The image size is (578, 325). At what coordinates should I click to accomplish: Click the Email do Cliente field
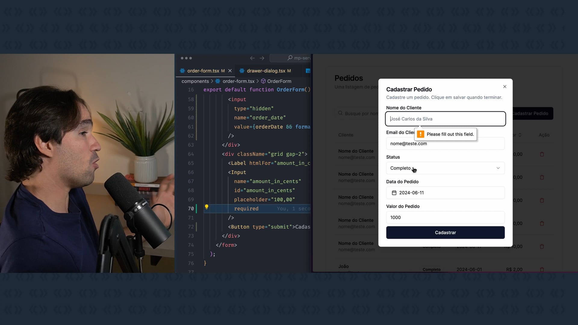coord(445,144)
